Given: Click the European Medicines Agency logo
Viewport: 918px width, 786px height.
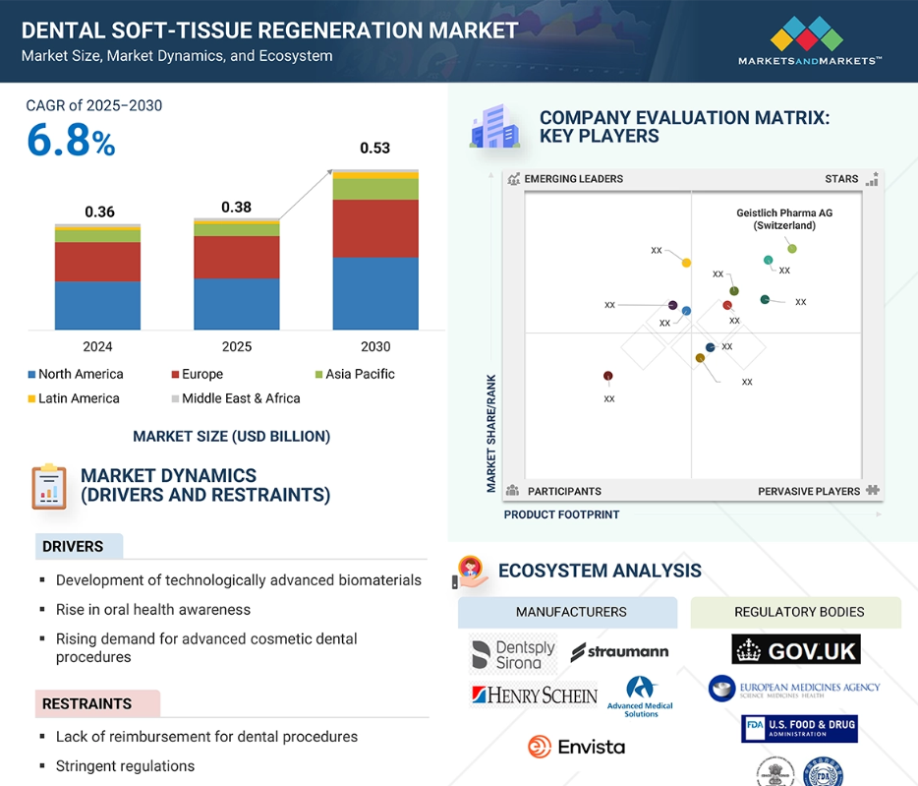Looking at the screenshot, I should pyautogui.click(x=794, y=688).
